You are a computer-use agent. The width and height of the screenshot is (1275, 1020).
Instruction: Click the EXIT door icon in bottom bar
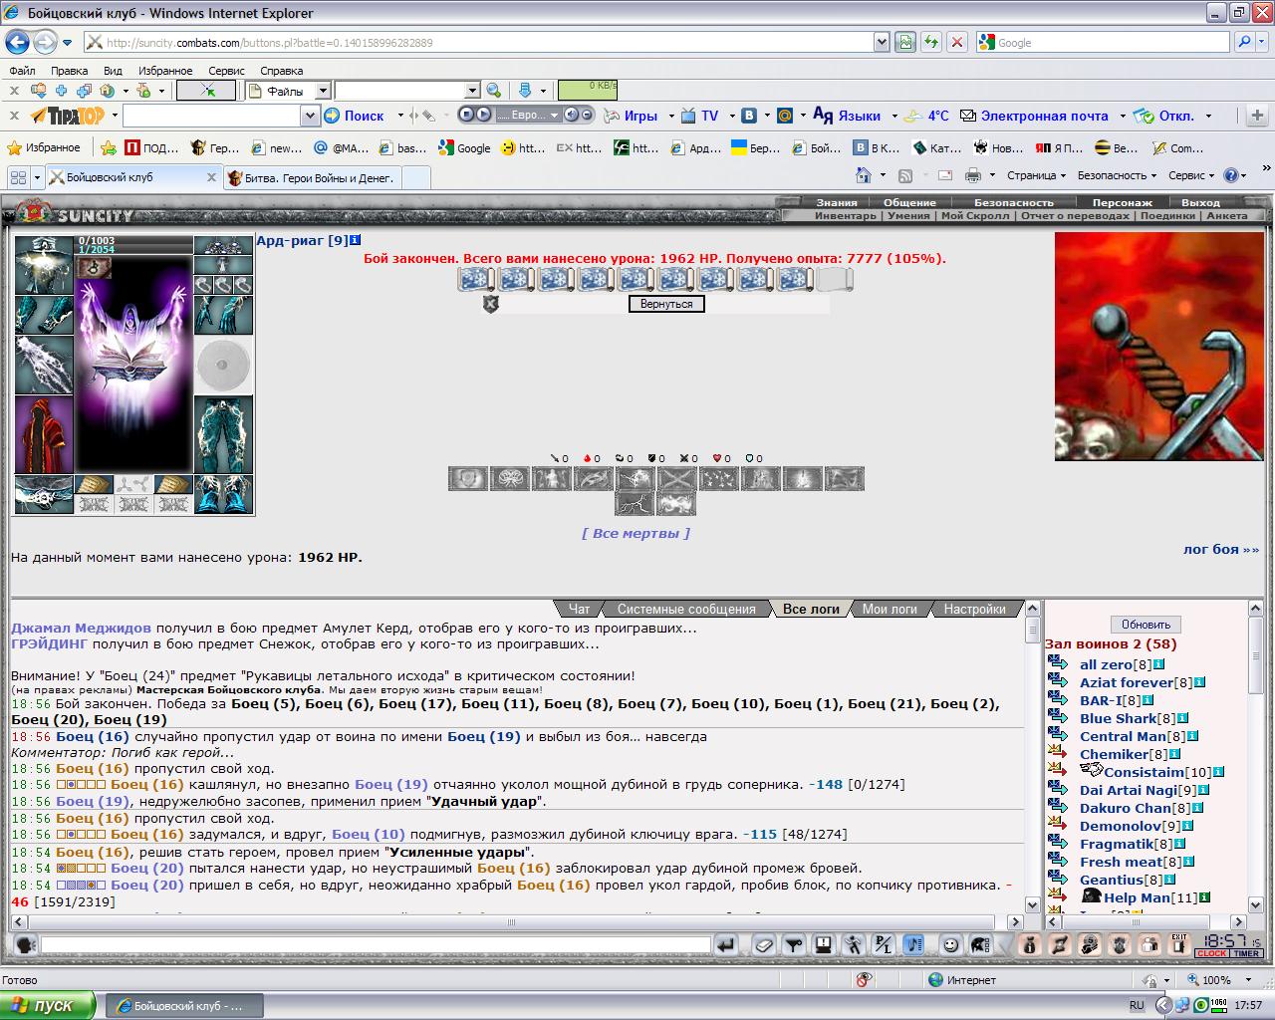[1178, 944]
